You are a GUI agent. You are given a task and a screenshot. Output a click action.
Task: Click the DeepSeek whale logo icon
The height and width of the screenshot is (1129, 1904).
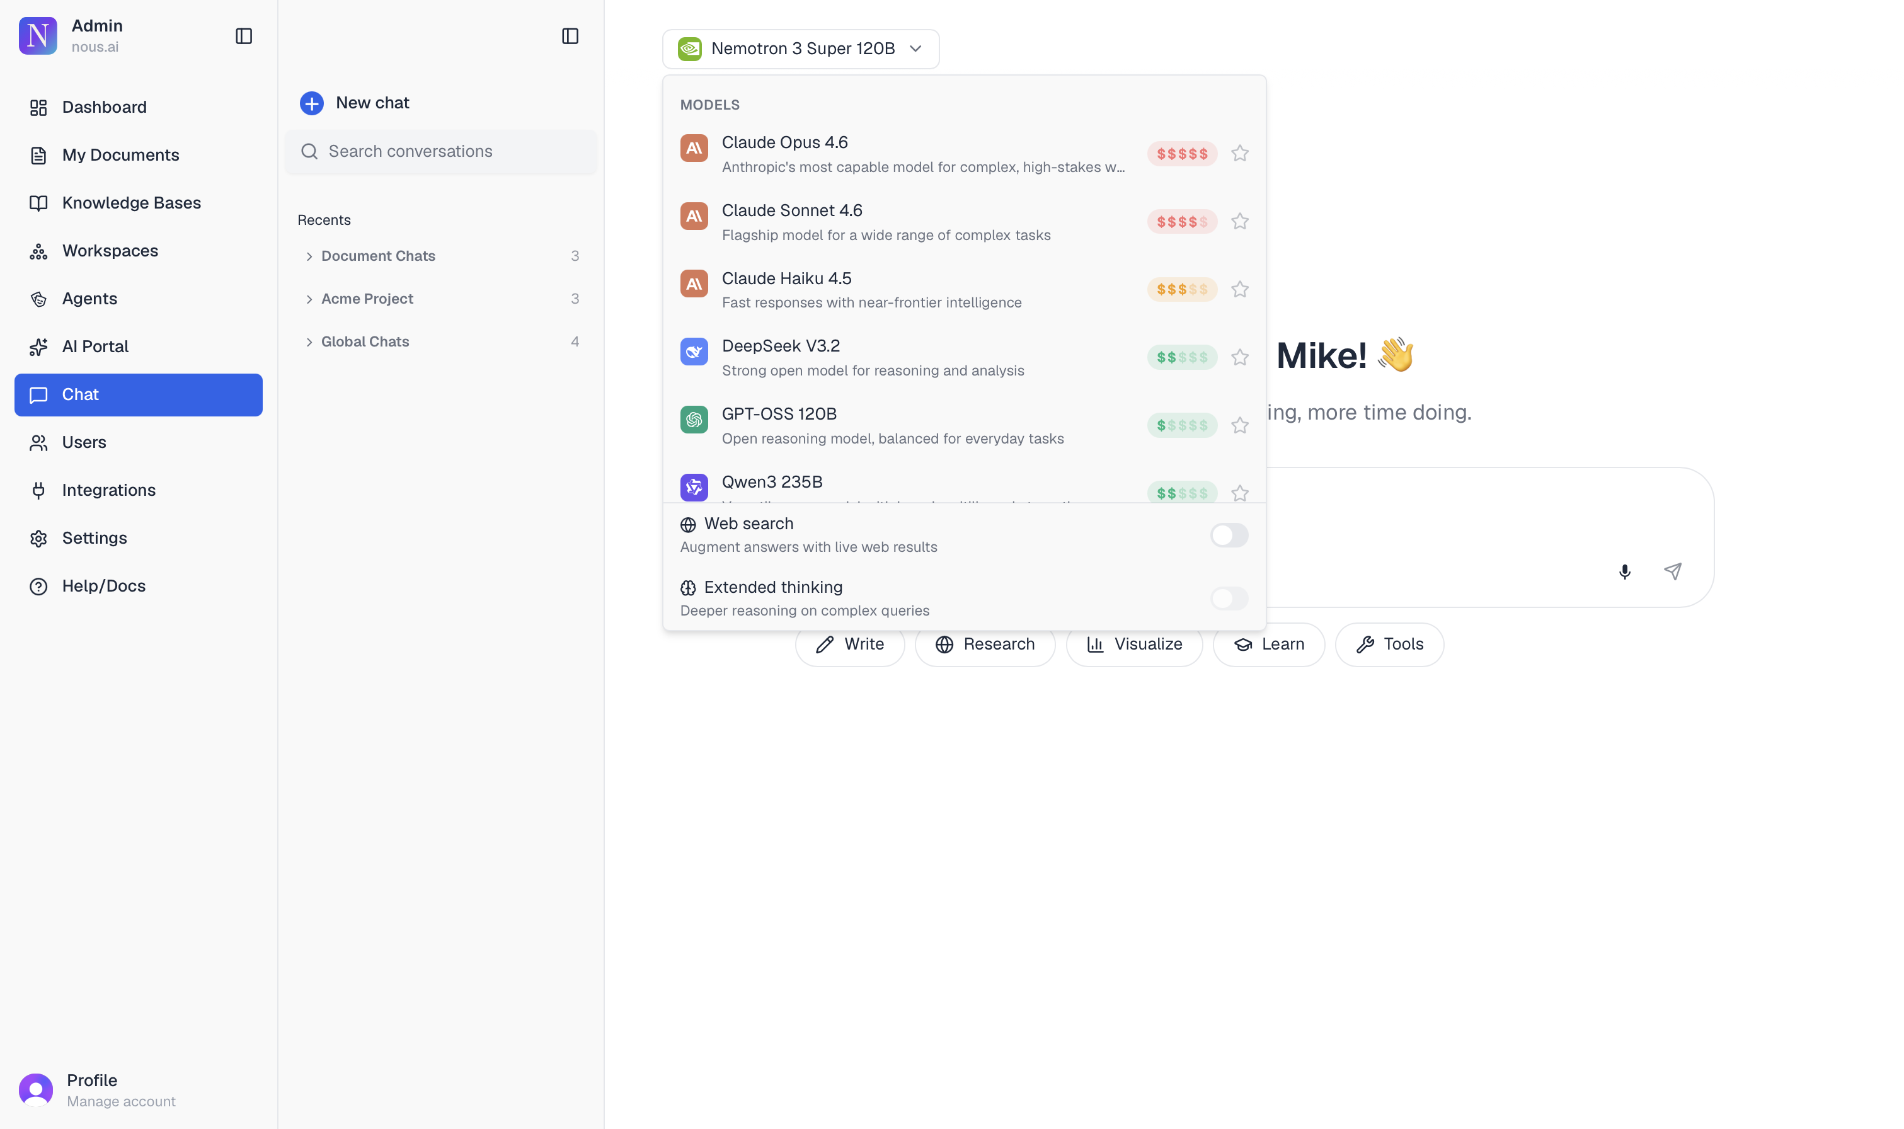[x=694, y=352]
